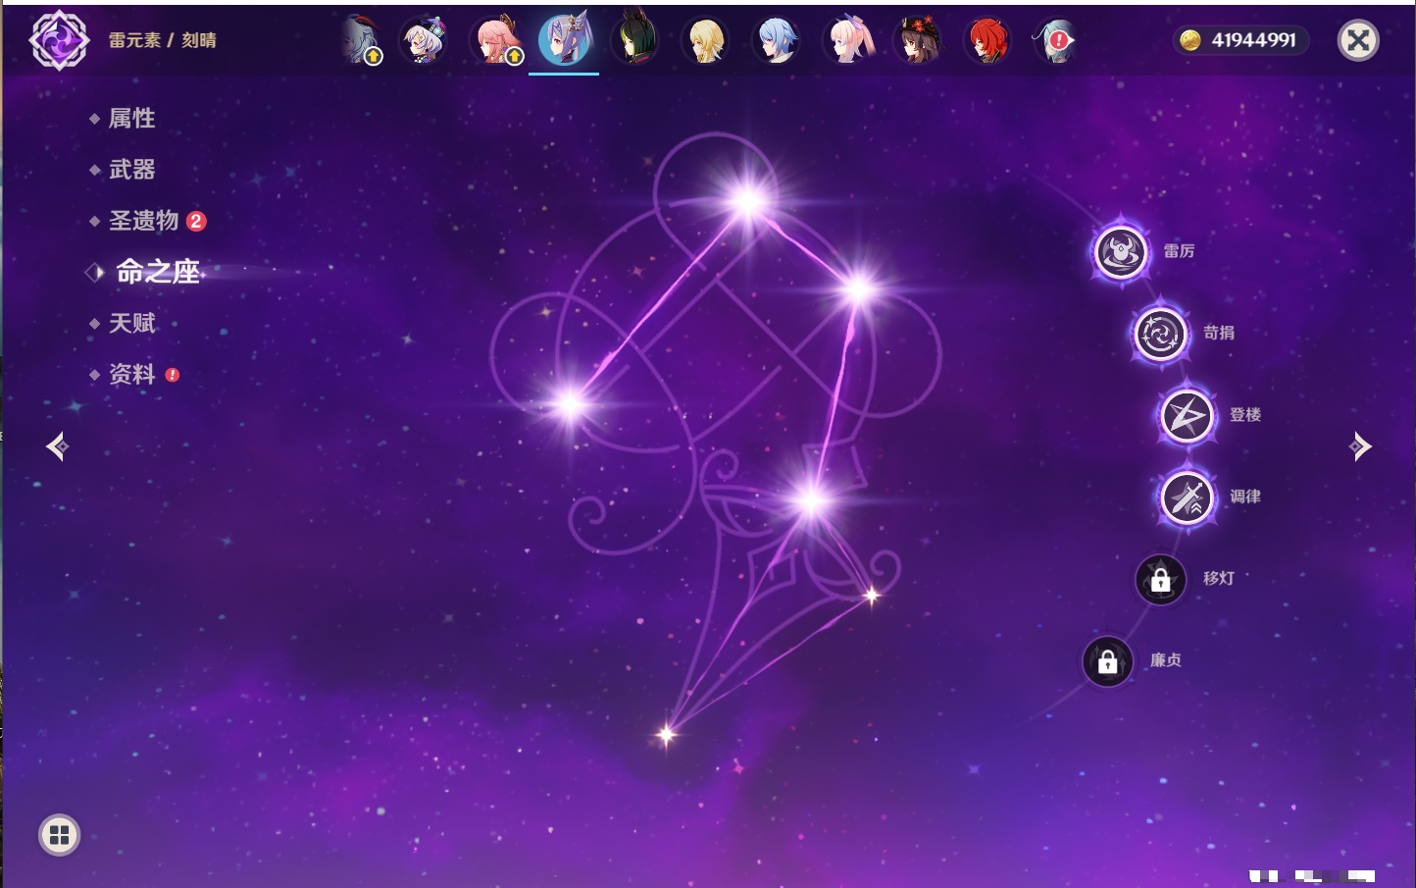The width and height of the screenshot is (1416, 888).
Task: Open the 调律 constellation node
Action: coord(1187,497)
